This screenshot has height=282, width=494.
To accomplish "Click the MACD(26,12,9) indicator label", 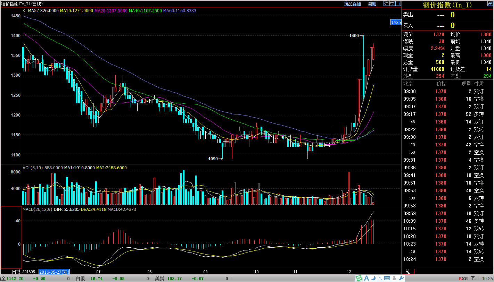I will (x=37, y=210).
